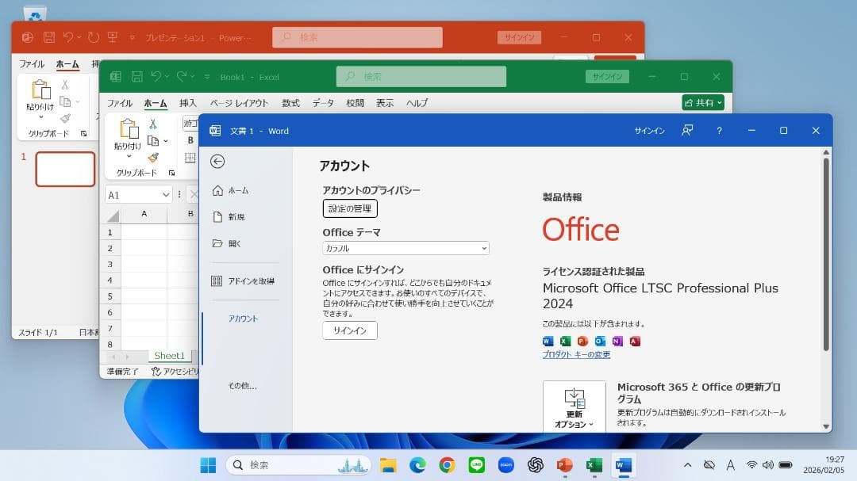The width and height of the screenshot is (857, 481).
Task: Click the Excel save icon in title bar
Action: [x=136, y=77]
